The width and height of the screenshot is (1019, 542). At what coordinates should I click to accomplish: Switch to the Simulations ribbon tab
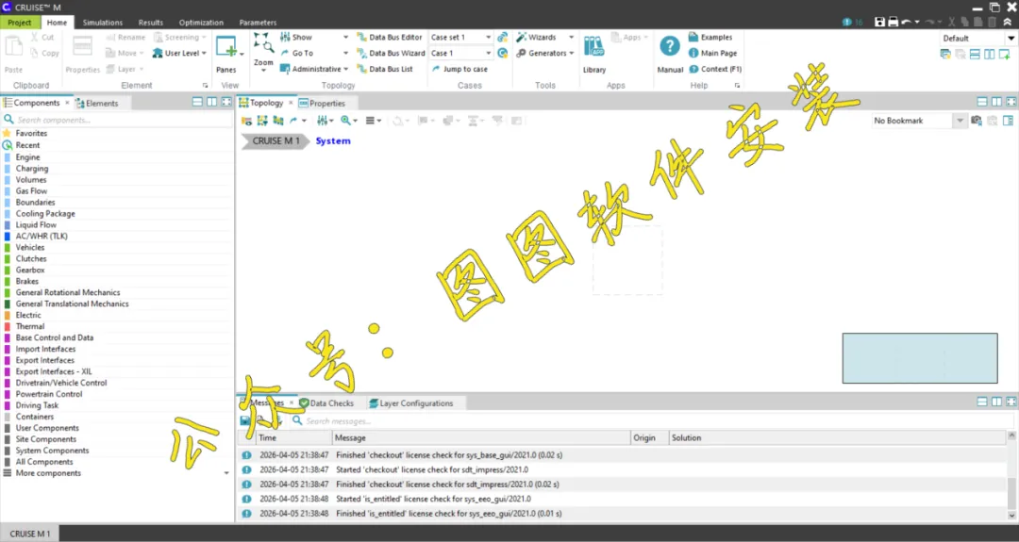pos(103,22)
